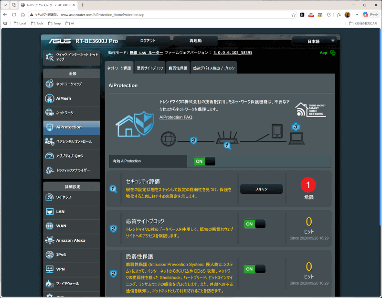Open Amazon Alexa settings
This screenshot has height=298, width=382.
(72, 240)
